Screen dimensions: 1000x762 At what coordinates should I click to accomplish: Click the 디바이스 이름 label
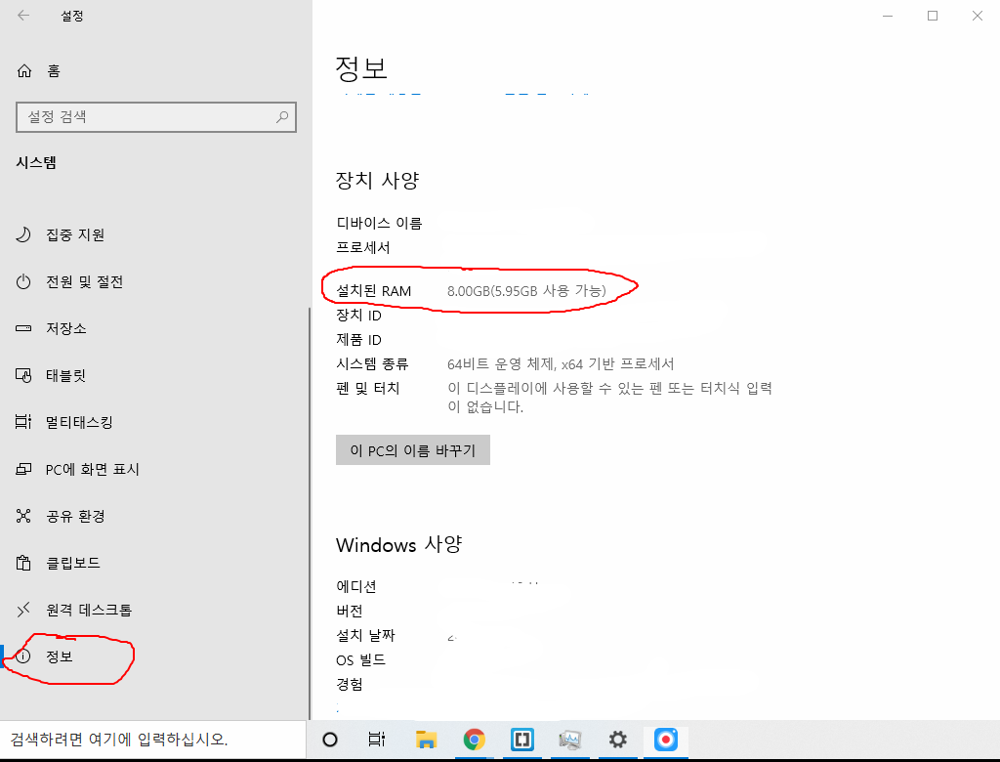click(x=379, y=223)
